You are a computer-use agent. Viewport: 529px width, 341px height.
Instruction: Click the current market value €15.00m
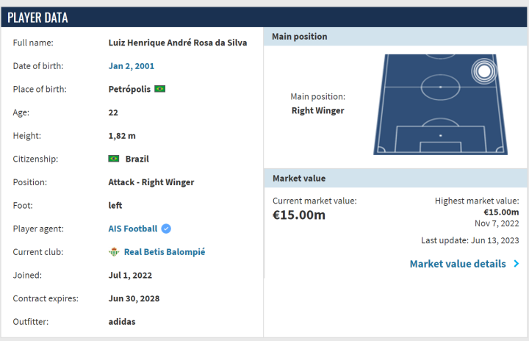(299, 215)
